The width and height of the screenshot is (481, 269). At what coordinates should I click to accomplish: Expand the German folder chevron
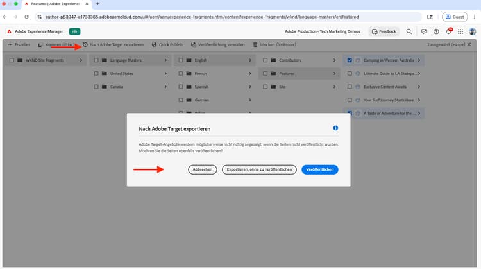[x=250, y=100]
